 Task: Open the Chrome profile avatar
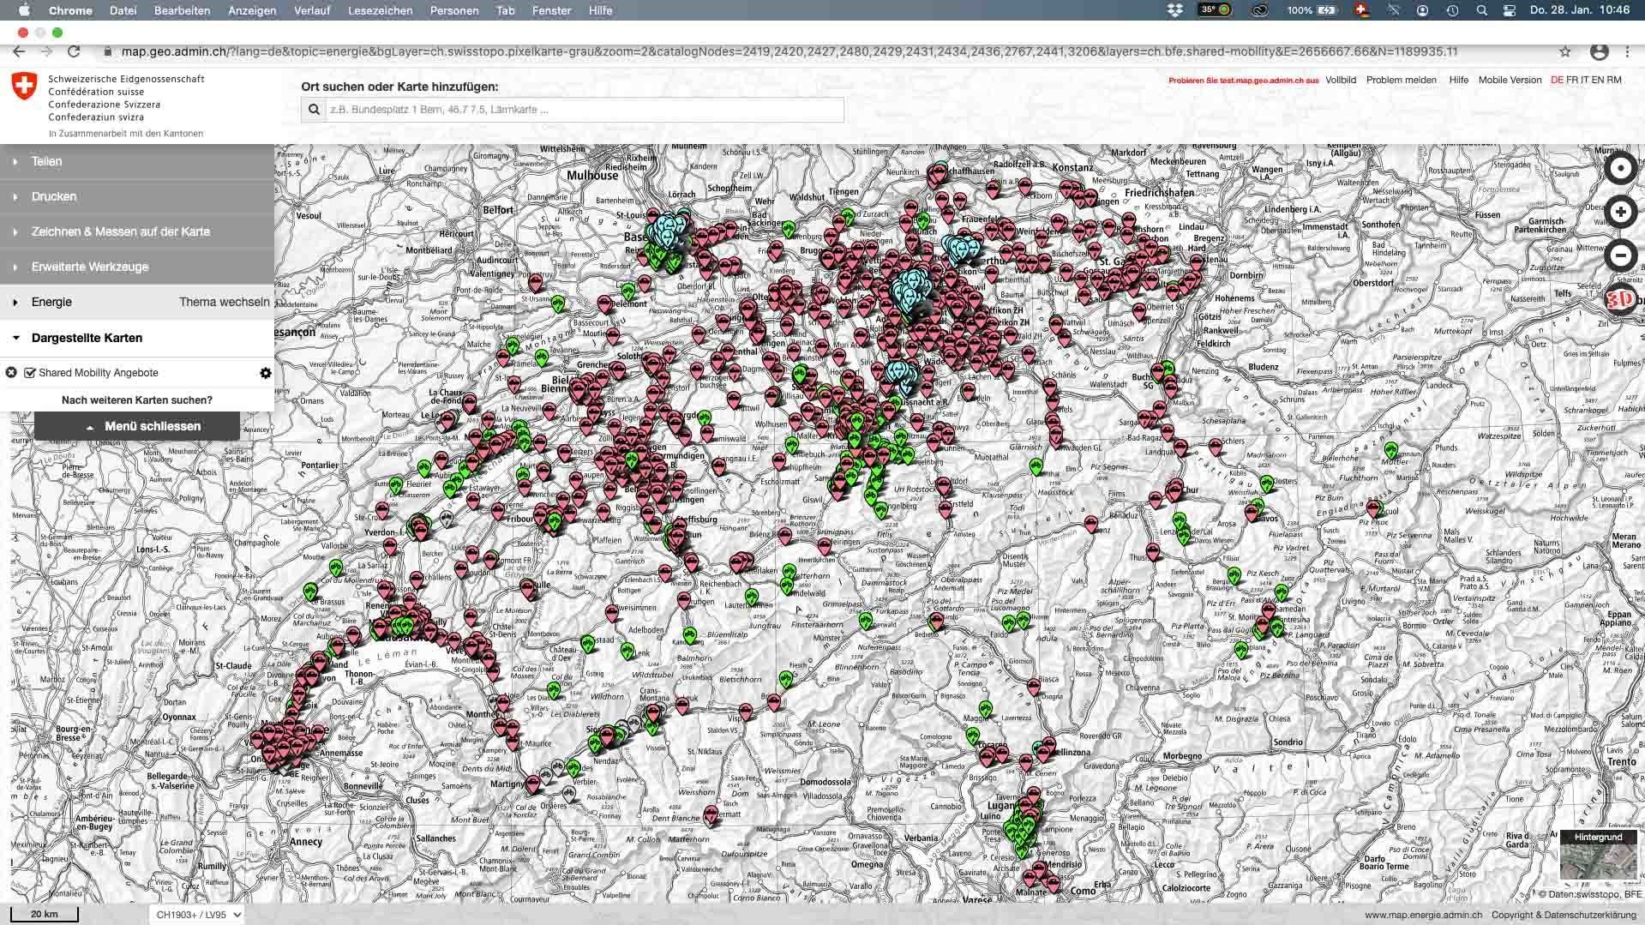pyautogui.click(x=1599, y=51)
